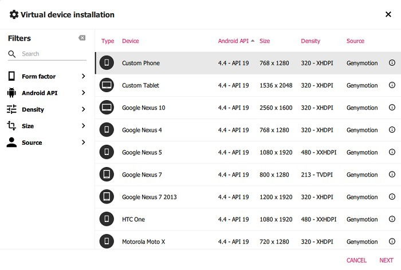This screenshot has width=401, height=270.
Task: Select Source filter label
Action: 32,142
